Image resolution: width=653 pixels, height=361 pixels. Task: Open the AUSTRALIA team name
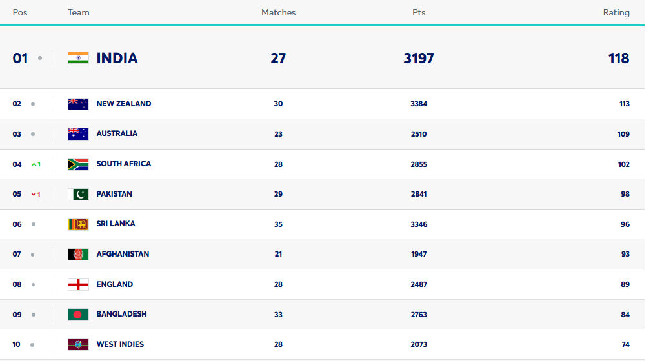[117, 133]
